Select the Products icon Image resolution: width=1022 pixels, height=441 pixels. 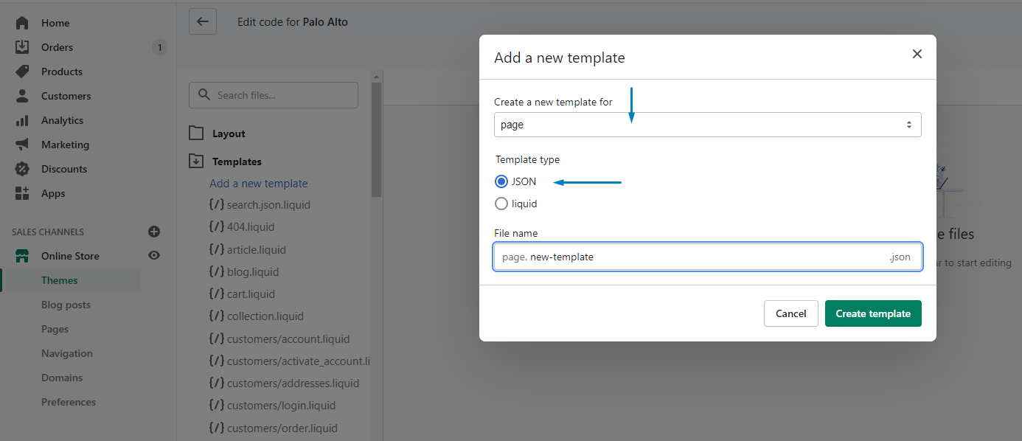pos(21,71)
